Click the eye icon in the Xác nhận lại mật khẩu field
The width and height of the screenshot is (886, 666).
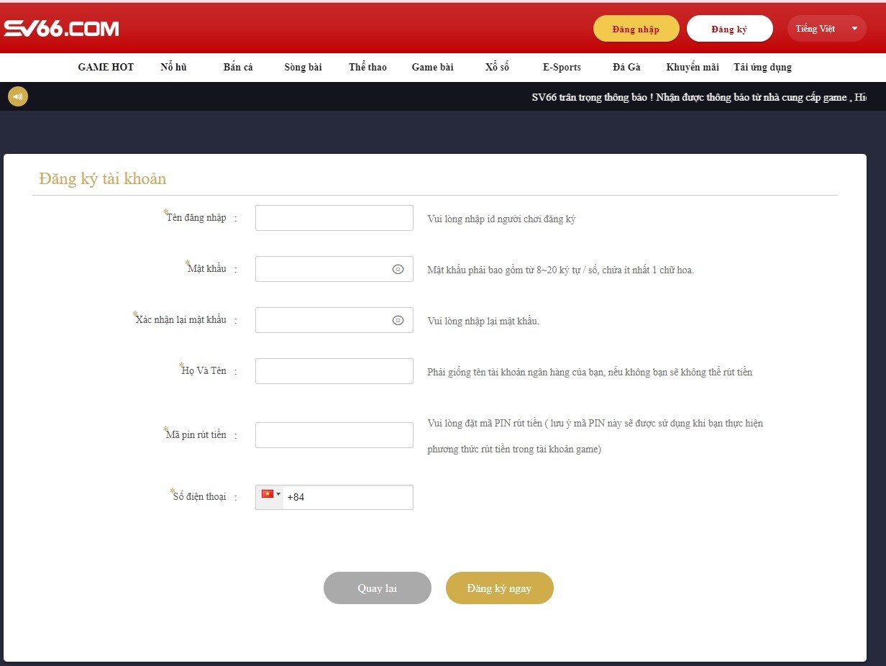coord(398,319)
